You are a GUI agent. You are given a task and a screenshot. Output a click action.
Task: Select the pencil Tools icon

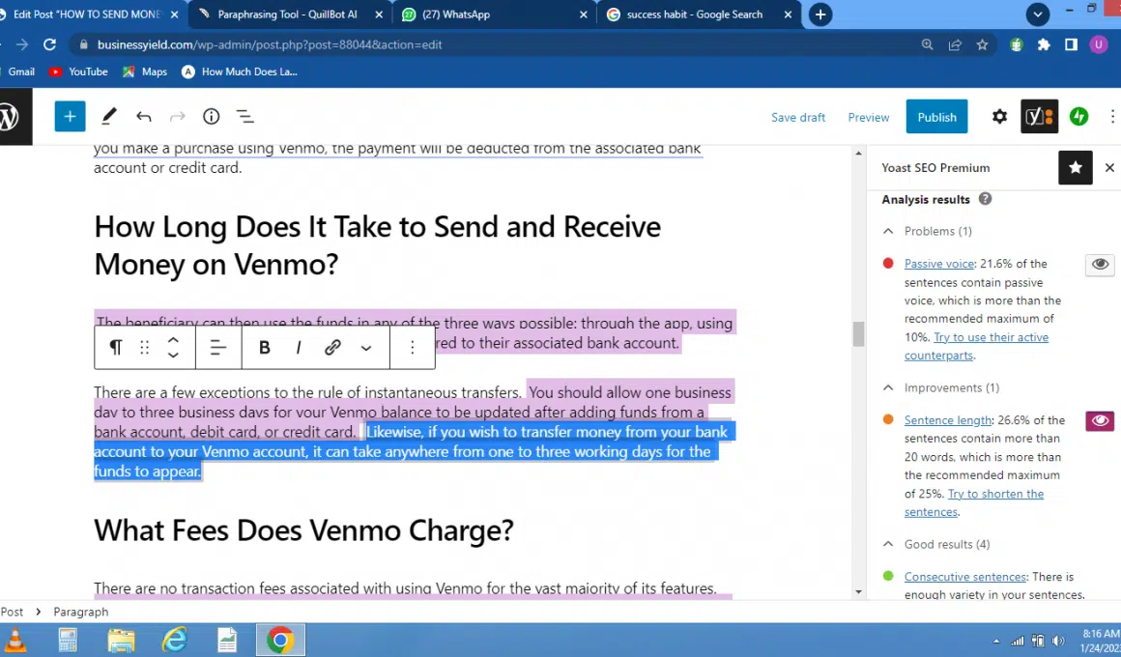tap(109, 117)
